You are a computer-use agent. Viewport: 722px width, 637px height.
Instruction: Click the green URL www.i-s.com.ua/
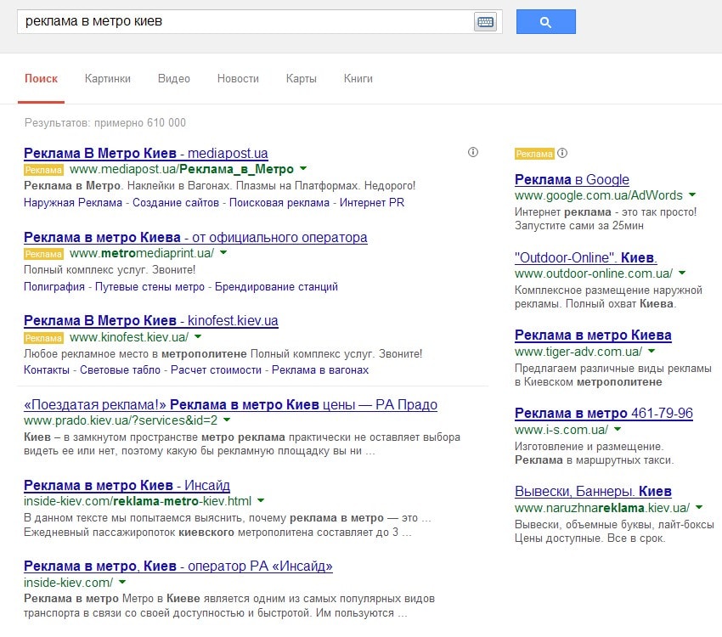[561, 430]
